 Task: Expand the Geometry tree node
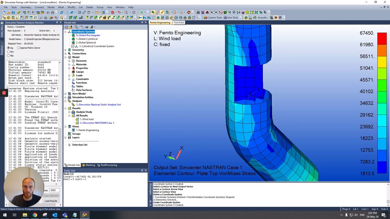coord(66,50)
